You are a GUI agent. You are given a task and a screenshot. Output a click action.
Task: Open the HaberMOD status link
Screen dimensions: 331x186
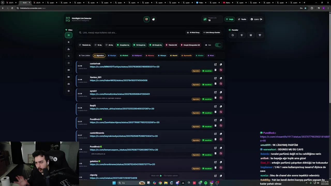[119, 80]
